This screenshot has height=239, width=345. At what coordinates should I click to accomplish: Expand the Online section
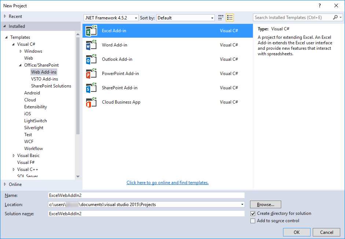[x=5, y=184]
